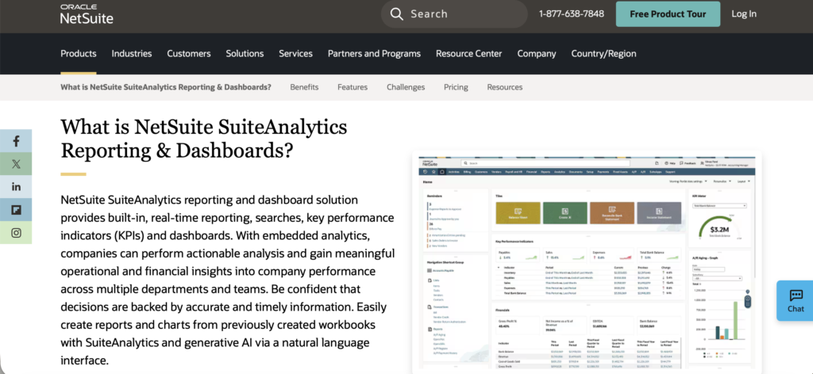
Task: Click the green Create JE tile in dashboard image
Action: [565, 212]
